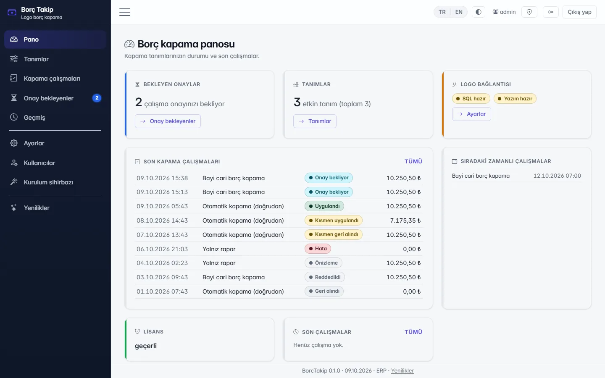
Task: Click scheduled time 12.10.2026 07:00
Action: point(557,176)
